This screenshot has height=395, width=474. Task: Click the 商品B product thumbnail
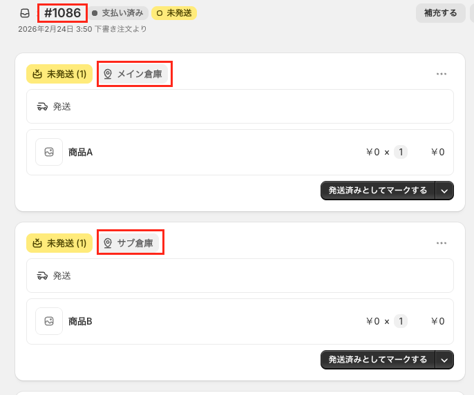49,321
